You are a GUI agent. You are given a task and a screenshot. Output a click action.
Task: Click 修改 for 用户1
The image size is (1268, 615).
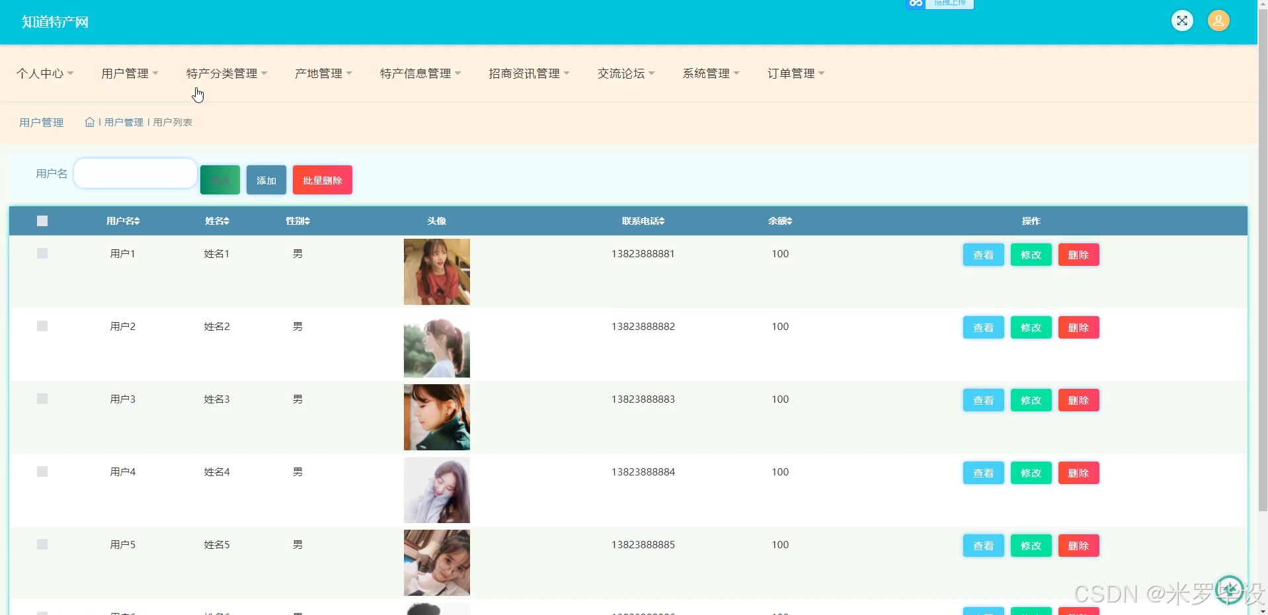1031,255
